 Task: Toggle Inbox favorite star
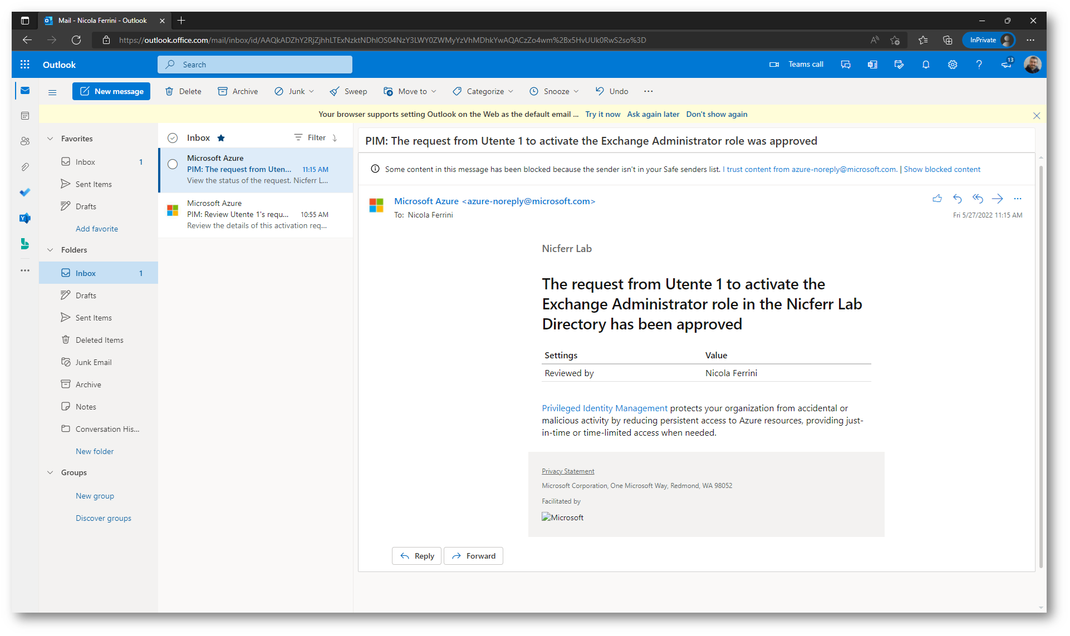coord(221,138)
